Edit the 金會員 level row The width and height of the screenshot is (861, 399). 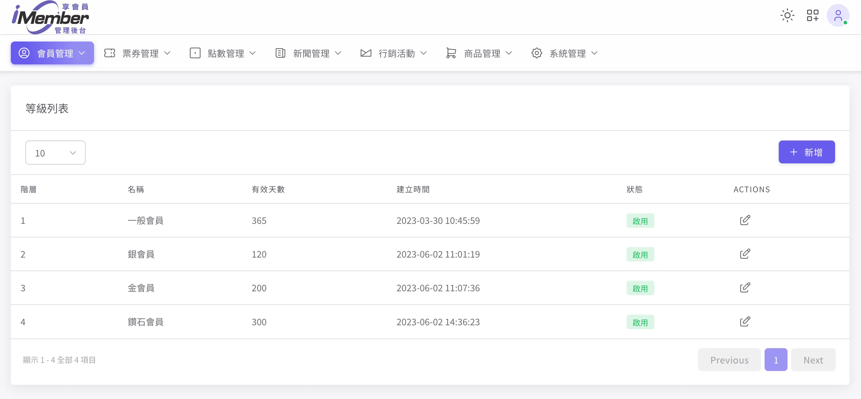(745, 288)
